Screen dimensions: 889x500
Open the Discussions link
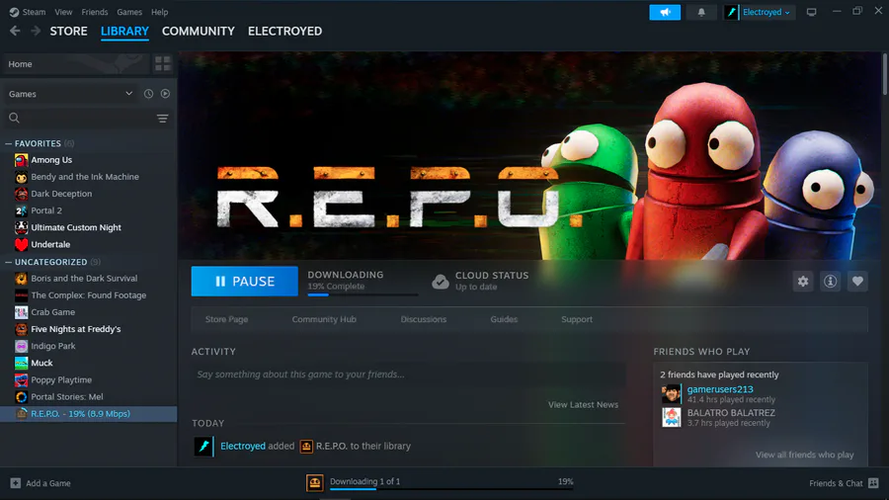(x=424, y=320)
